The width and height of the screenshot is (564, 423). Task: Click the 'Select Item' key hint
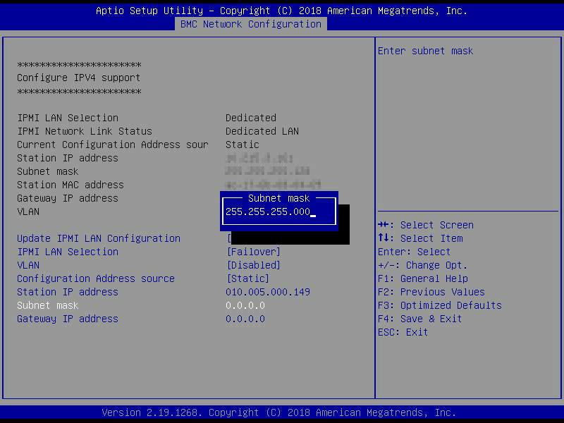420,238
